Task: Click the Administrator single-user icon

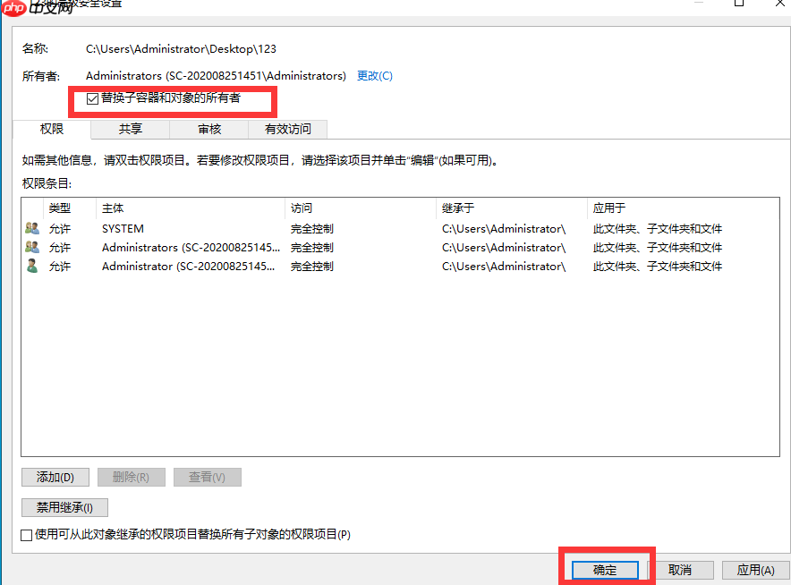Action: click(x=30, y=266)
